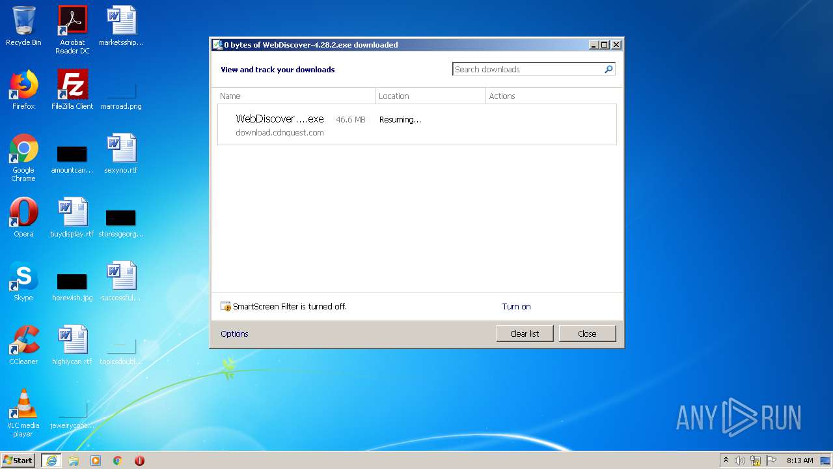Select the storesgeorg file icon

121,223
